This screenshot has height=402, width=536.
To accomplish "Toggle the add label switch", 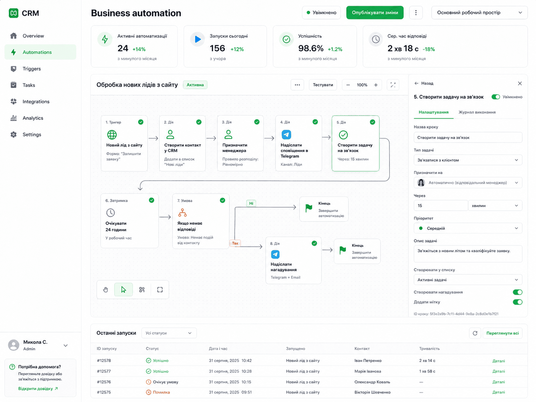I will 517,302.
